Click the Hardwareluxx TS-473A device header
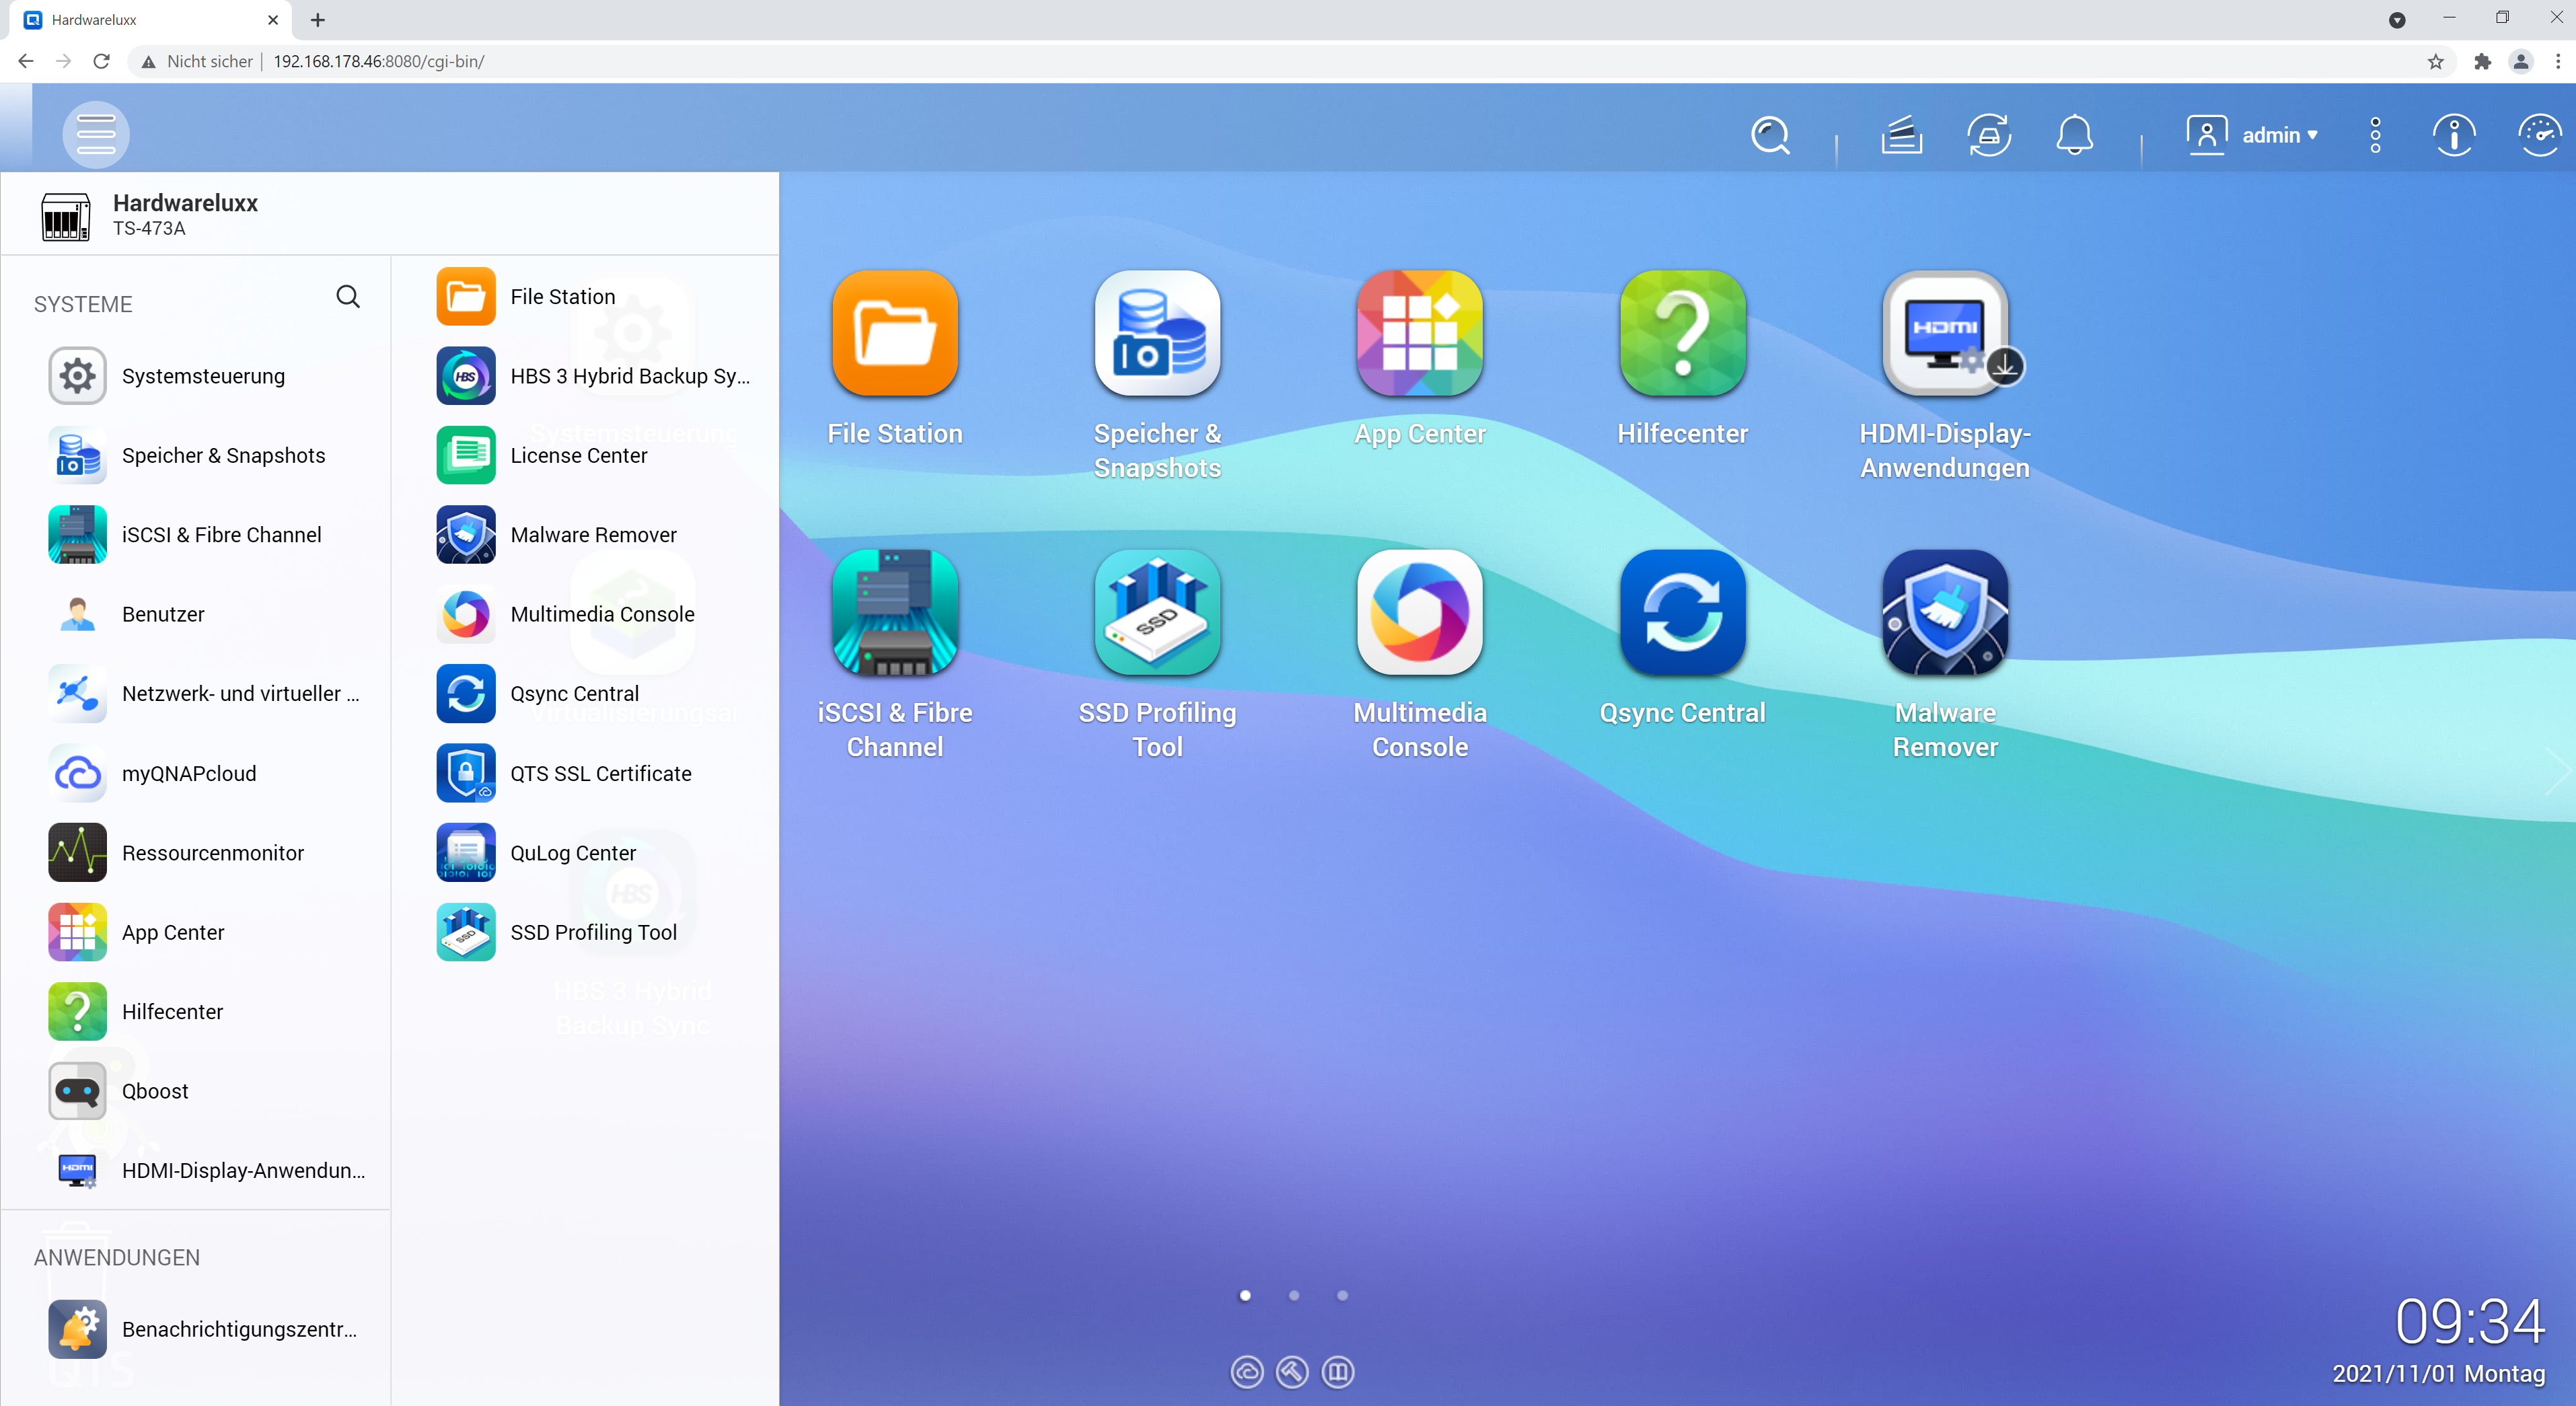The width and height of the screenshot is (2576, 1406). pyautogui.click(x=390, y=214)
